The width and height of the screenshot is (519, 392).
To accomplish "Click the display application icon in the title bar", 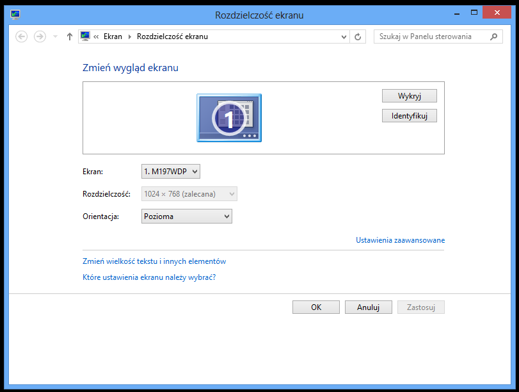I will [14, 15].
